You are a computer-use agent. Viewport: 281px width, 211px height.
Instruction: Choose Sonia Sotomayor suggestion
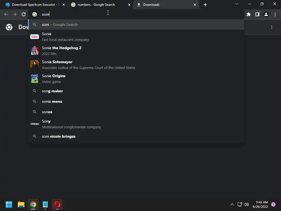tap(136, 65)
